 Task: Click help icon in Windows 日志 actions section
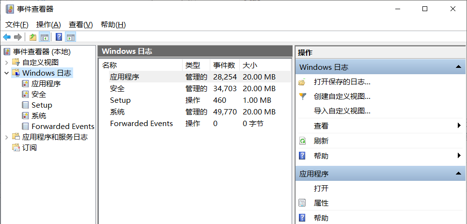click(302, 156)
